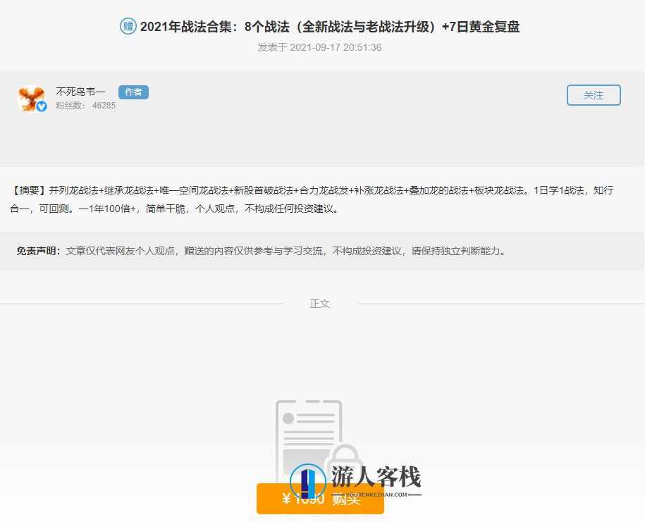This screenshot has height=522, width=645.
Task: Click the red 赠 gift icon before the title
Action: [x=127, y=26]
